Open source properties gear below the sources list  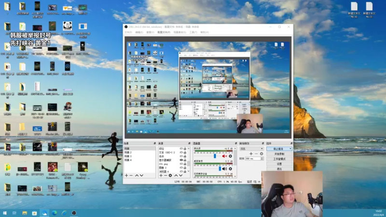[170, 176]
